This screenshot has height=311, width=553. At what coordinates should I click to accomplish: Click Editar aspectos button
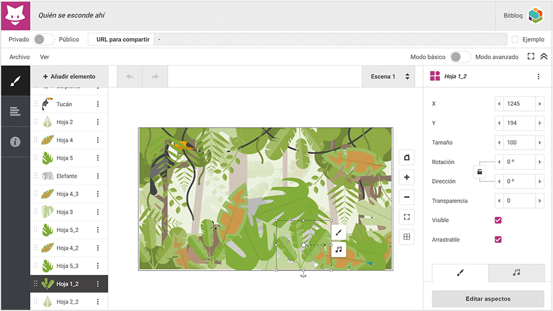(488, 299)
